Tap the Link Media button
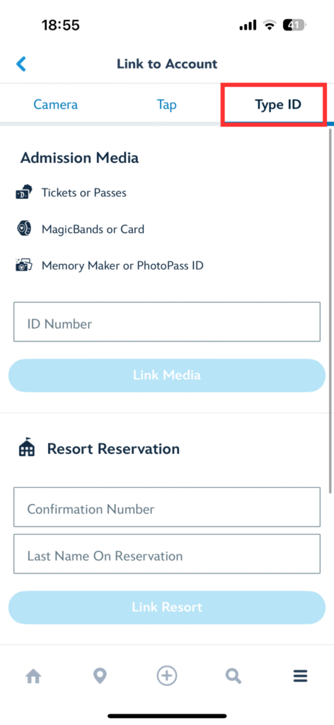 click(x=167, y=375)
